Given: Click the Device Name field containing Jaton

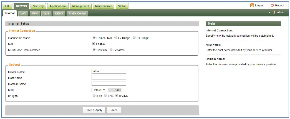Looking at the screenshot, I should click(109, 71).
